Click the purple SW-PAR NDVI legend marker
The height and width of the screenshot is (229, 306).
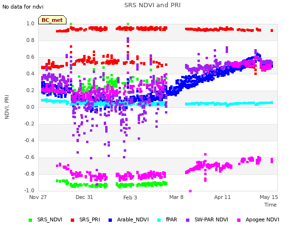pyautogui.click(x=187, y=220)
